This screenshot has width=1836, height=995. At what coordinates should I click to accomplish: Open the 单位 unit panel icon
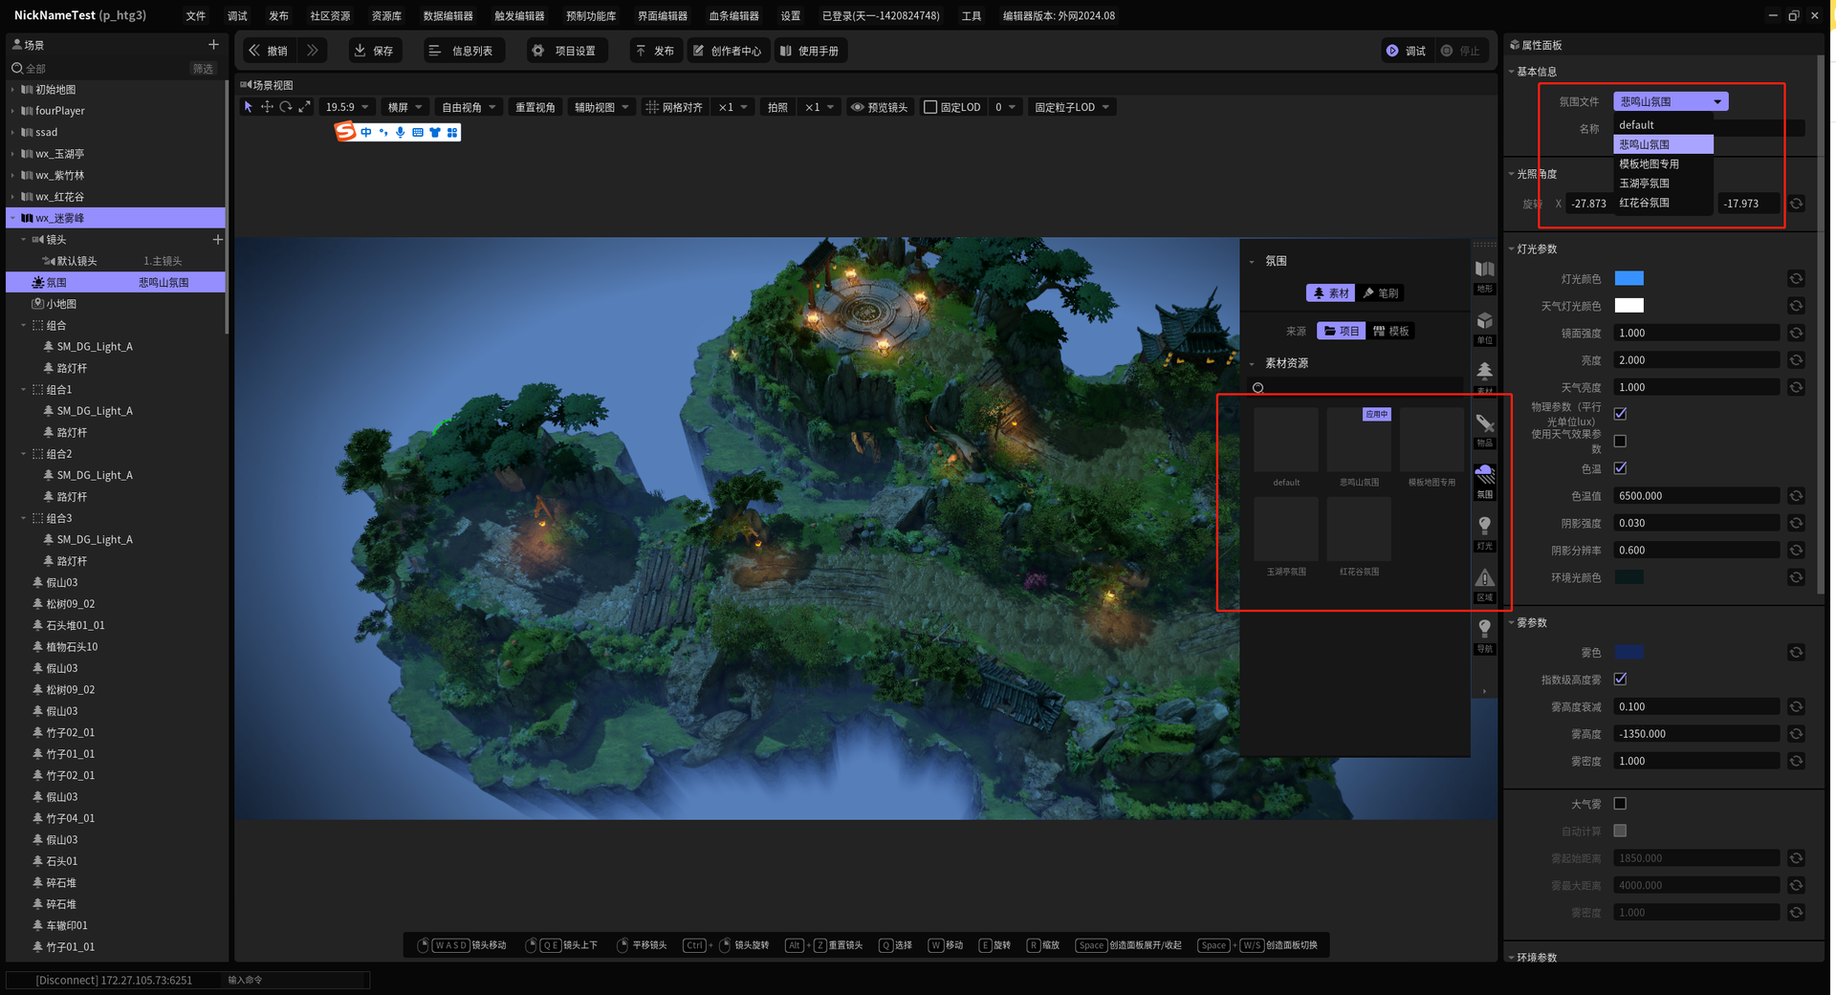point(1484,327)
